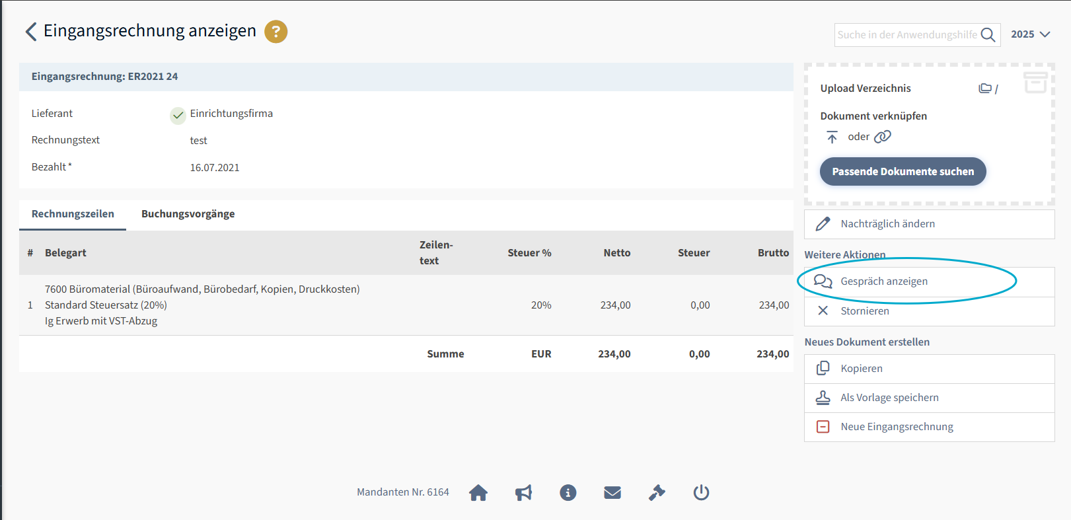Viewport: 1071px width, 520px height.
Task: Click the upload arrow under Dokument verknüpfen
Action: [832, 137]
